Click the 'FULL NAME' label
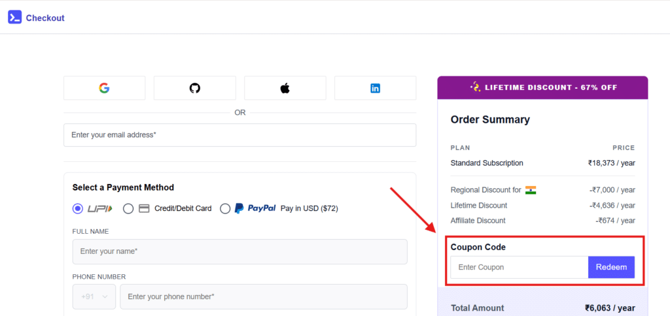Image resolution: width=670 pixels, height=316 pixels. click(x=90, y=232)
